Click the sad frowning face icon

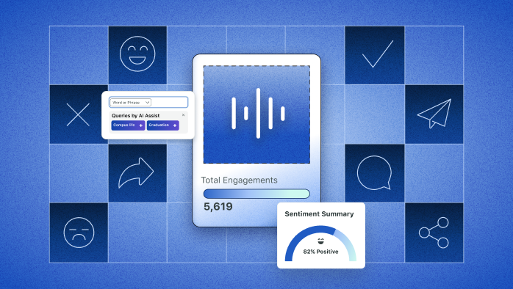click(79, 233)
